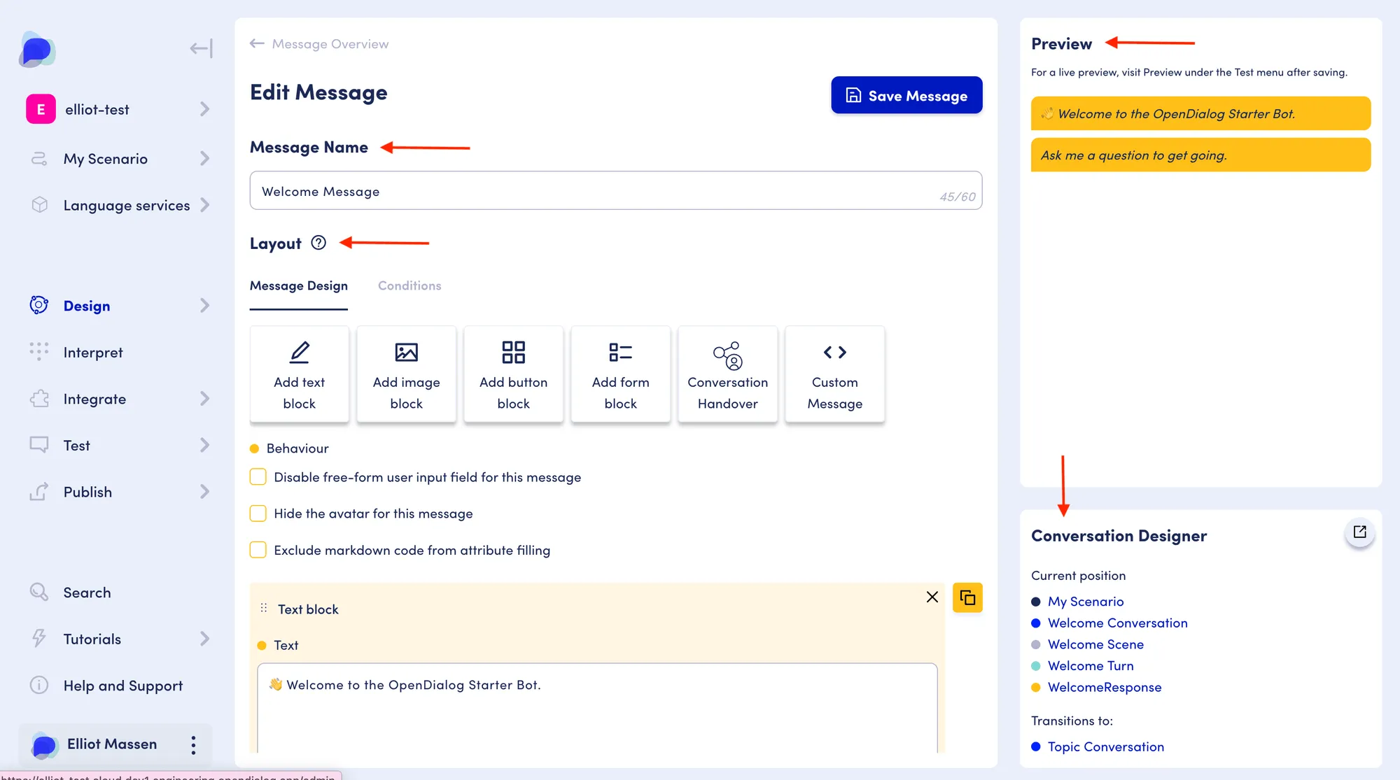Click the Help and Support info icon
1400x780 pixels.
click(39, 685)
